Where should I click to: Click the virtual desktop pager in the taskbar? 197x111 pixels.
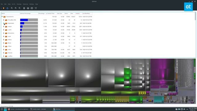[x=5, y=109]
